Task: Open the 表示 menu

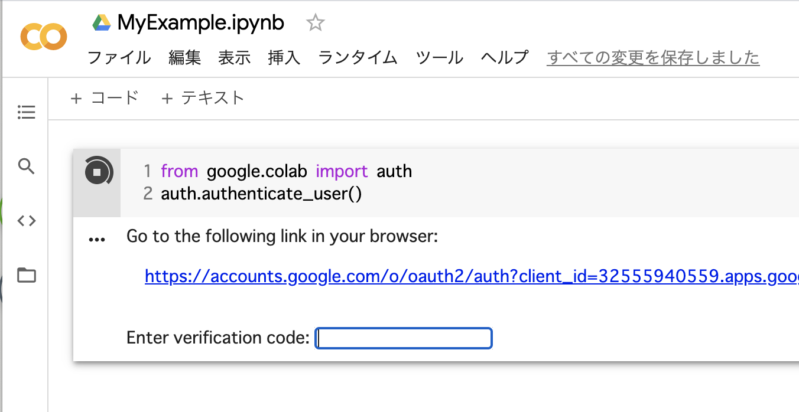Action: [234, 58]
